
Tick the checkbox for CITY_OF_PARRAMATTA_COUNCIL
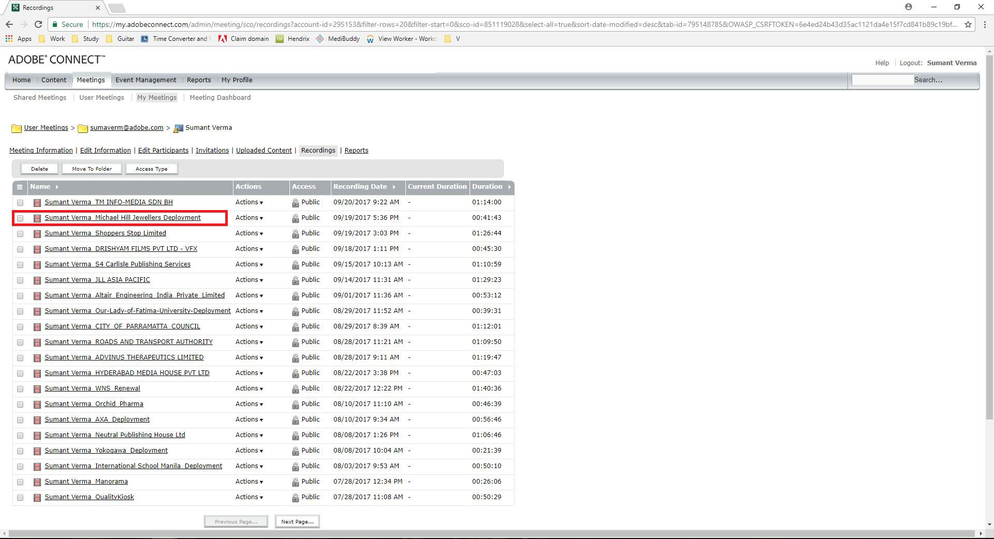point(20,327)
